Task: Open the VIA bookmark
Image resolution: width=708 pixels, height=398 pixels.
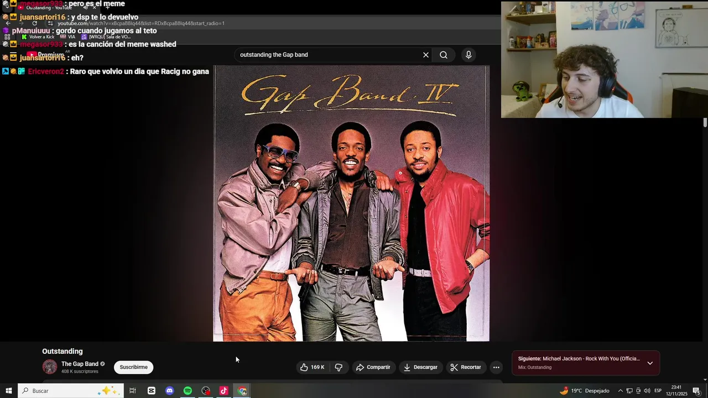Action: pyautogui.click(x=67, y=36)
